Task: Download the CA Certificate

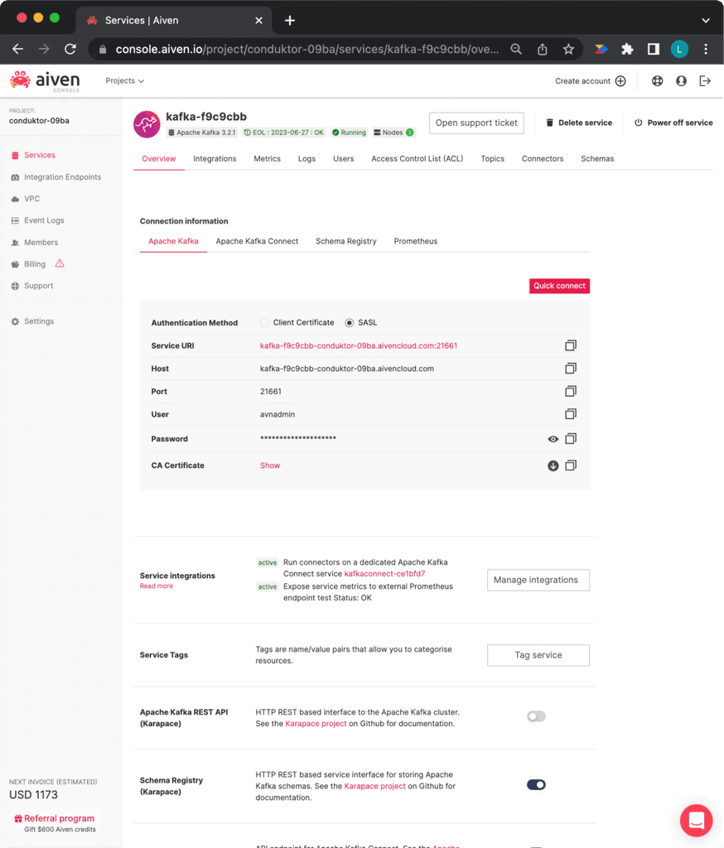Action: pos(553,465)
